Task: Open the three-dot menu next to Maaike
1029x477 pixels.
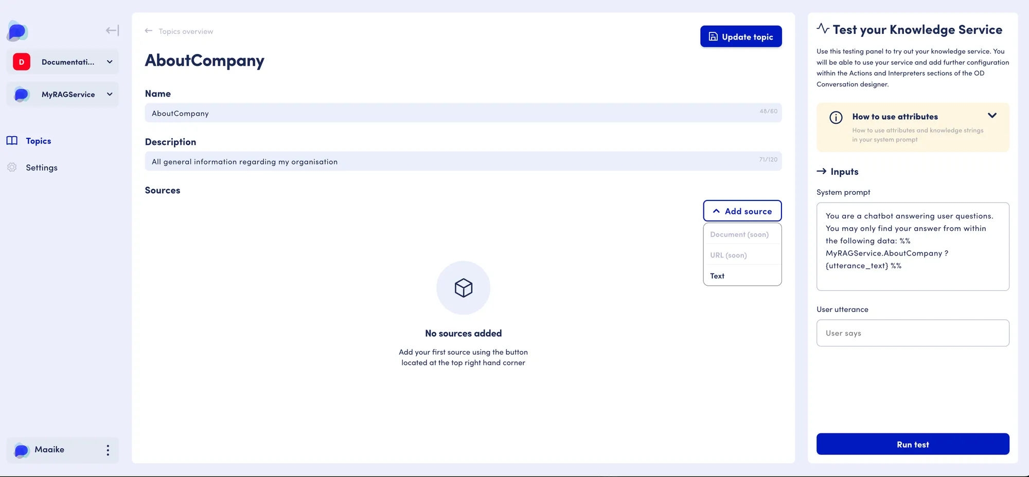Action: 108,450
